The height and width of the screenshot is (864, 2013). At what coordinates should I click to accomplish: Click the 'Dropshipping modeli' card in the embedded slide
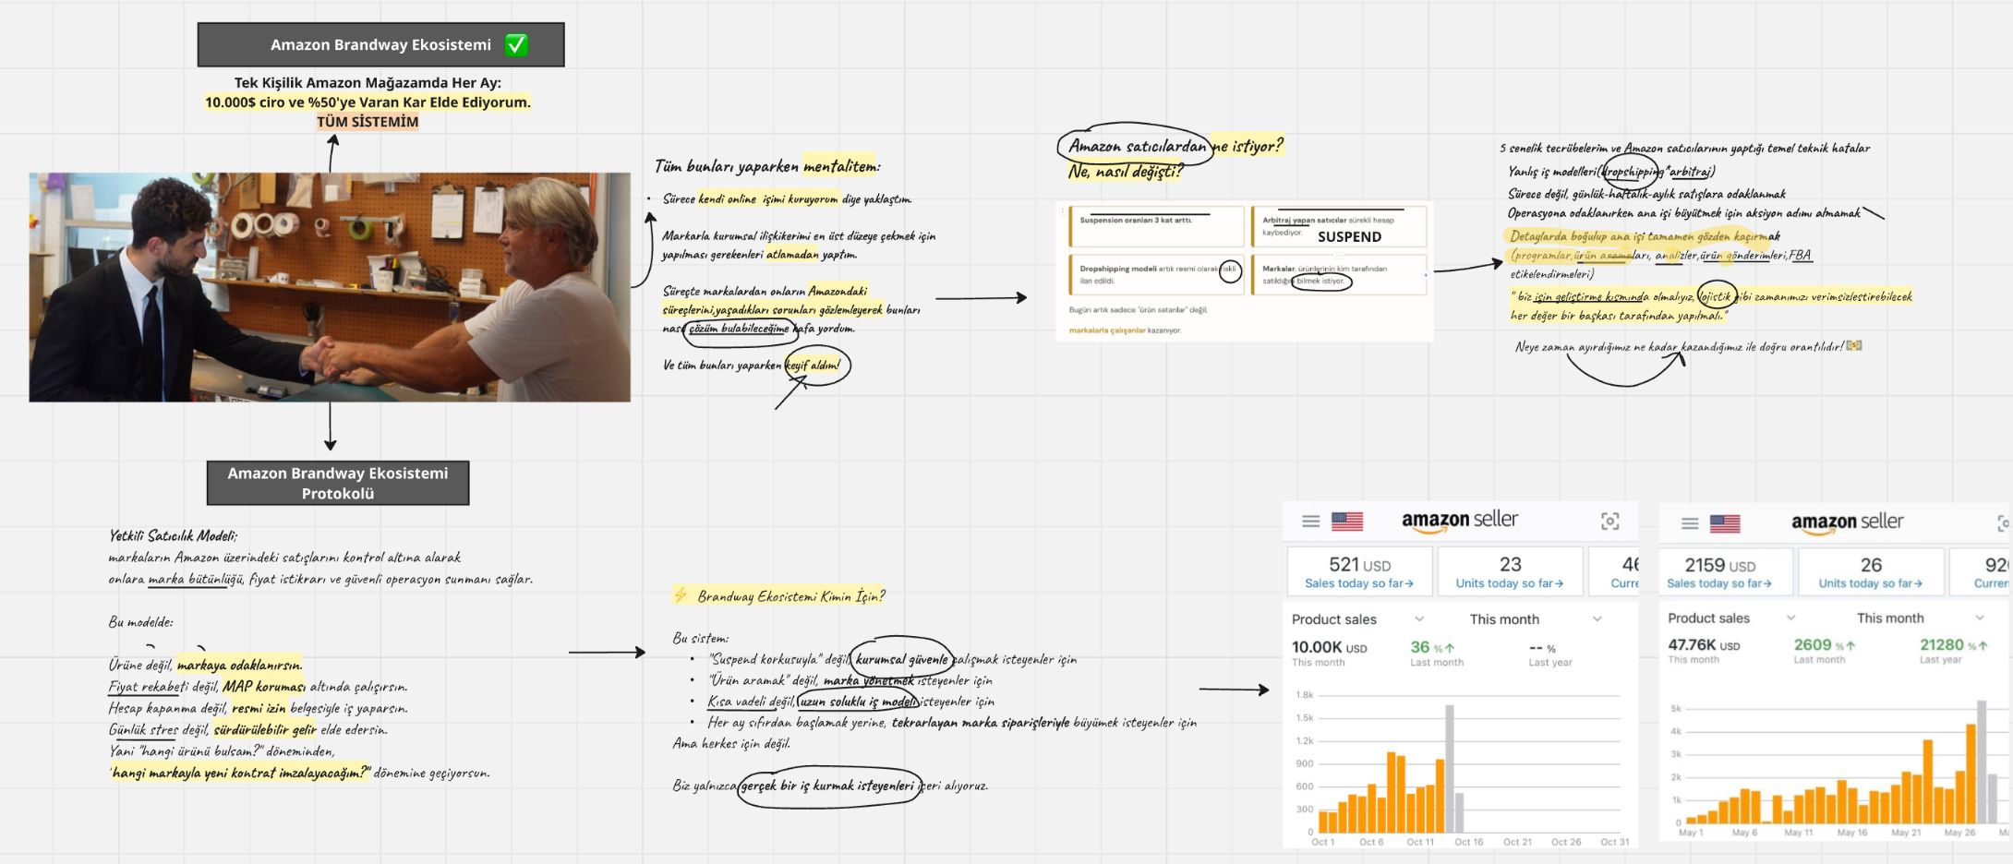coord(1156,274)
